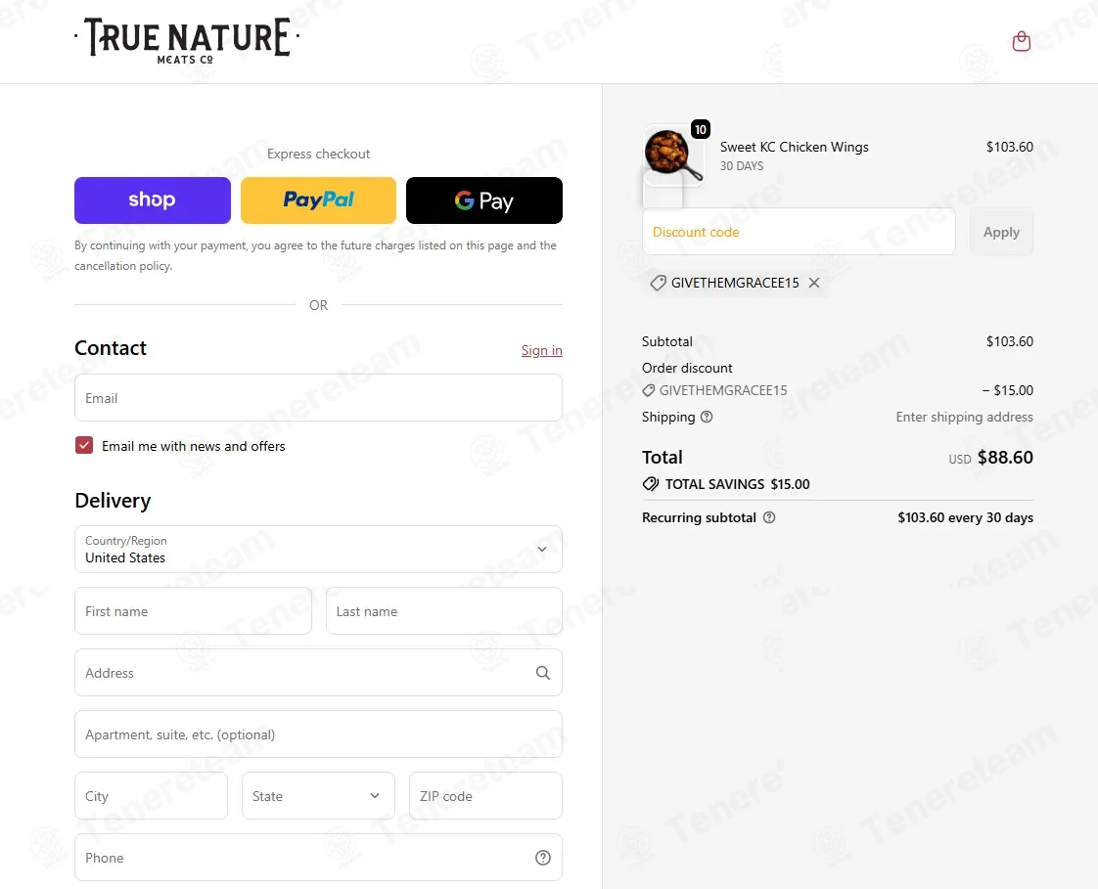
Task: Pay with PayPal express checkout
Action: 318,200
